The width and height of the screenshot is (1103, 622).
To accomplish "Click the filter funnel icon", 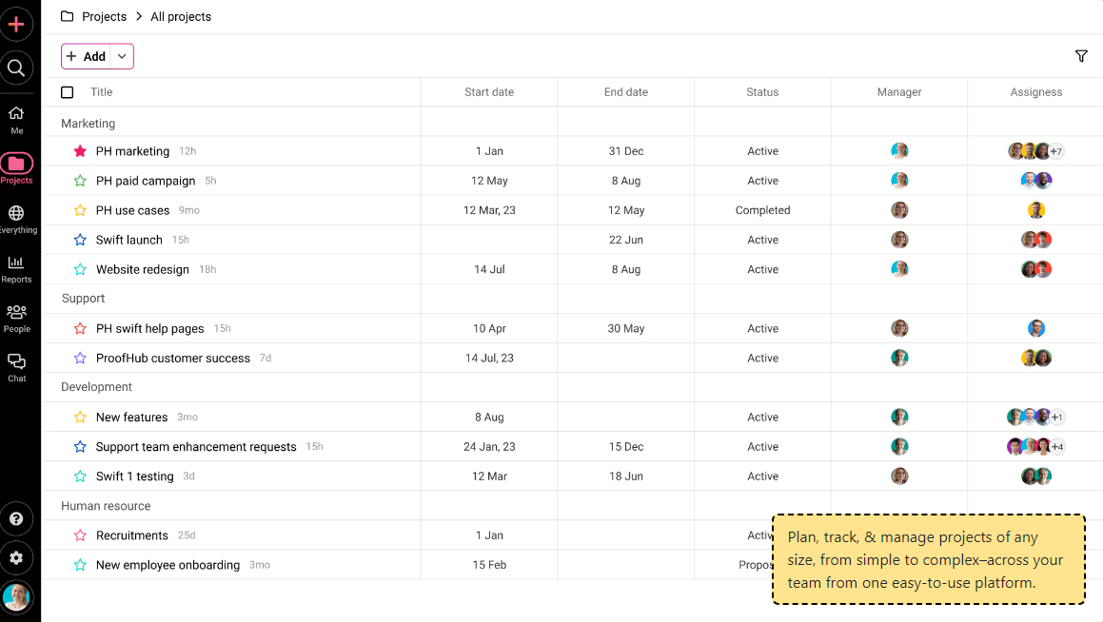I will tap(1081, 56).
